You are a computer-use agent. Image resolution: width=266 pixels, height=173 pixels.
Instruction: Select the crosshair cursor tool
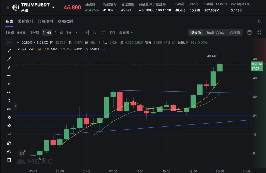[x=9, y=42]
